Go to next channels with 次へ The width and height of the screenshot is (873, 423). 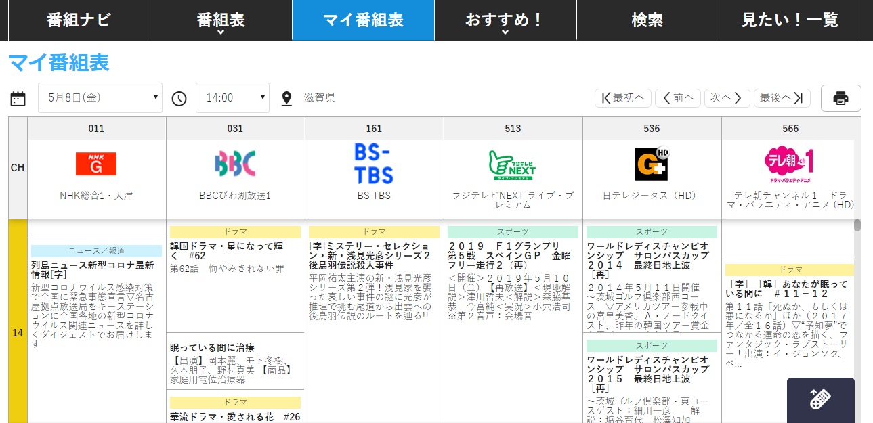(x=727, y=98)
